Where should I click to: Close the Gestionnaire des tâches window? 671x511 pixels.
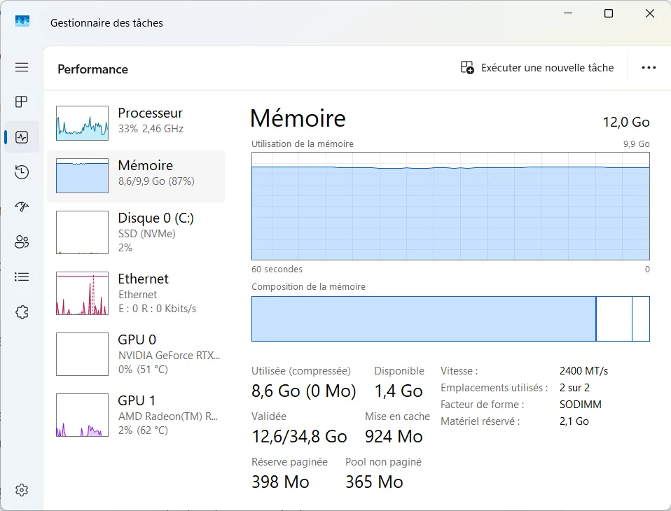(x=649, y=13)
